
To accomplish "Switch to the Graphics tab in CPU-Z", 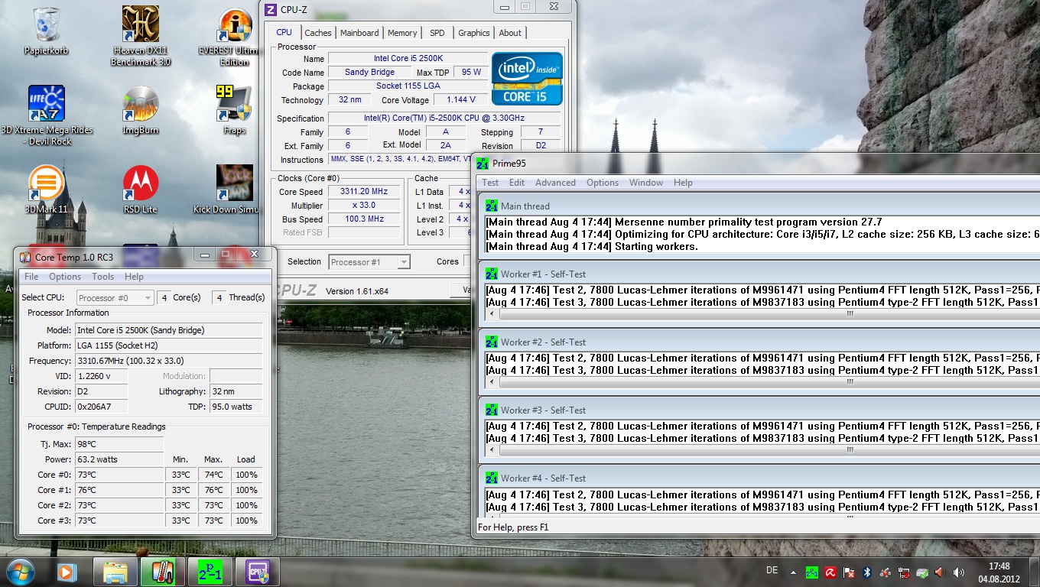I will (474, 33).
